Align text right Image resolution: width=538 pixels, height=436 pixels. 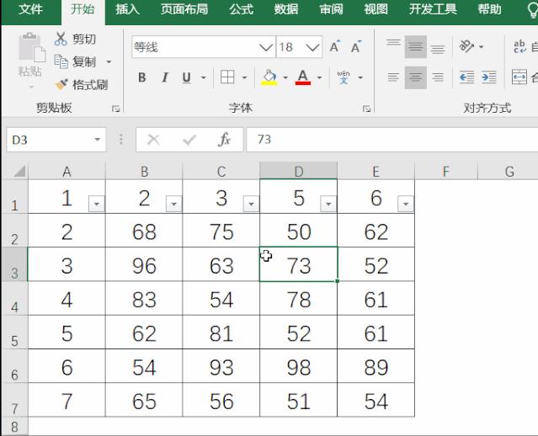click(438, 77)
